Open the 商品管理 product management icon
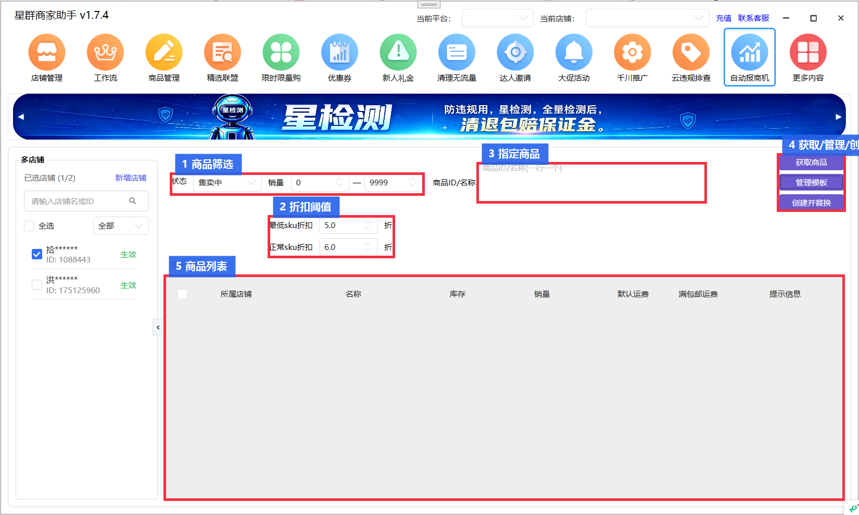 [x=164, y=52]
